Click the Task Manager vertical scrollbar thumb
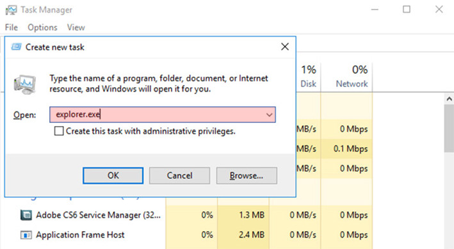 449,128
